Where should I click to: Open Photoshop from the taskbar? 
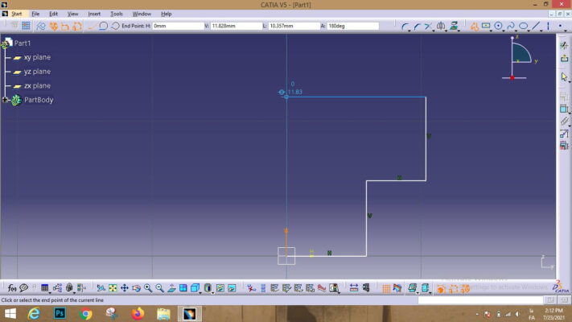coord(60,313)
